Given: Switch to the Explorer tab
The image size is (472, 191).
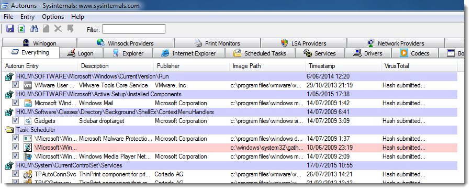Looking at the screenshot, I should pos(128,53).
